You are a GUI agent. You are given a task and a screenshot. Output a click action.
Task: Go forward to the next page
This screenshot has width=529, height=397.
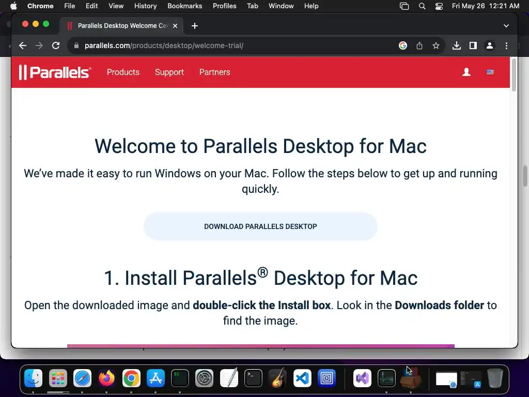tap(39, 45)
